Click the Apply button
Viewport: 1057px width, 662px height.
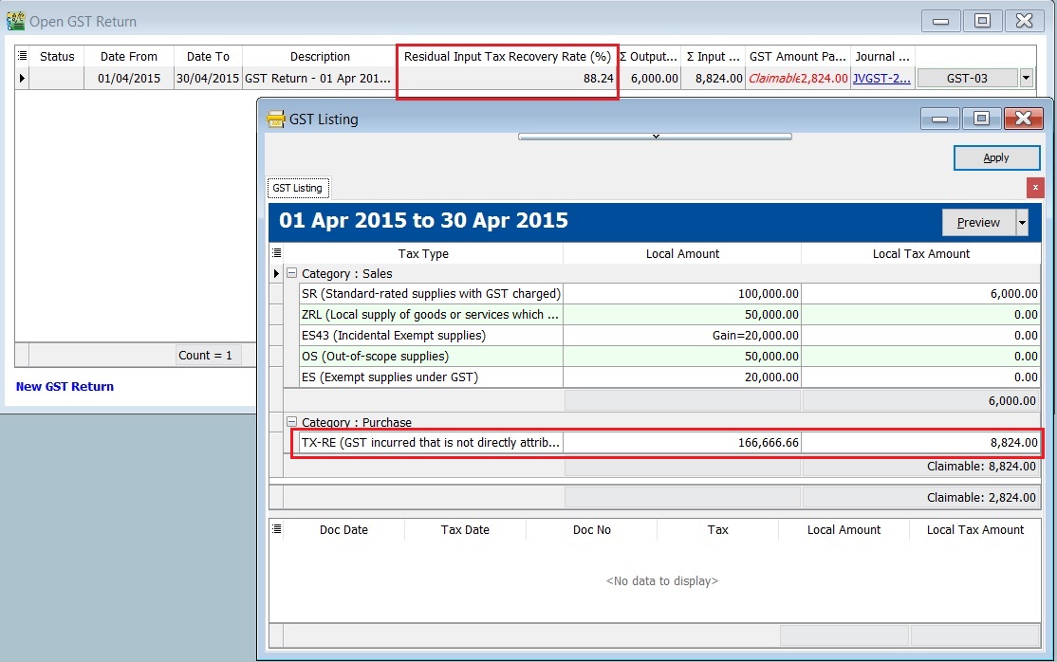[996, 157]
